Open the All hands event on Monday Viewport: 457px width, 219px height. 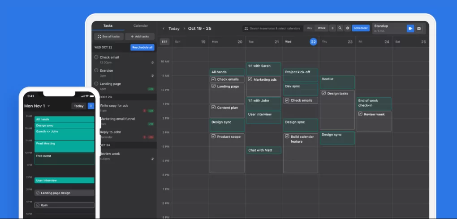[227, 72]
